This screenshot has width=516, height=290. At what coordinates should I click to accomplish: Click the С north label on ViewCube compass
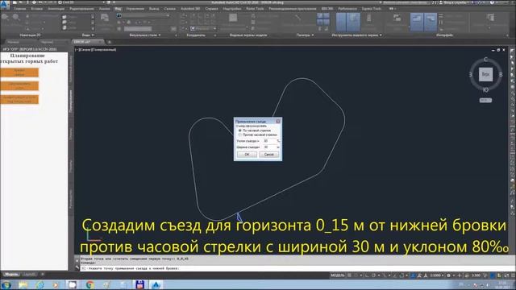485,59
